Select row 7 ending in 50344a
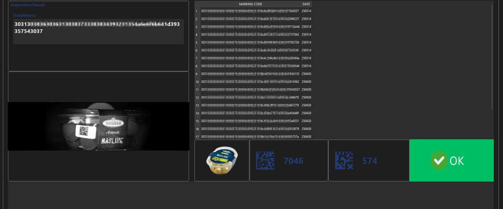The image size is (503, 209). click(250, 58)
